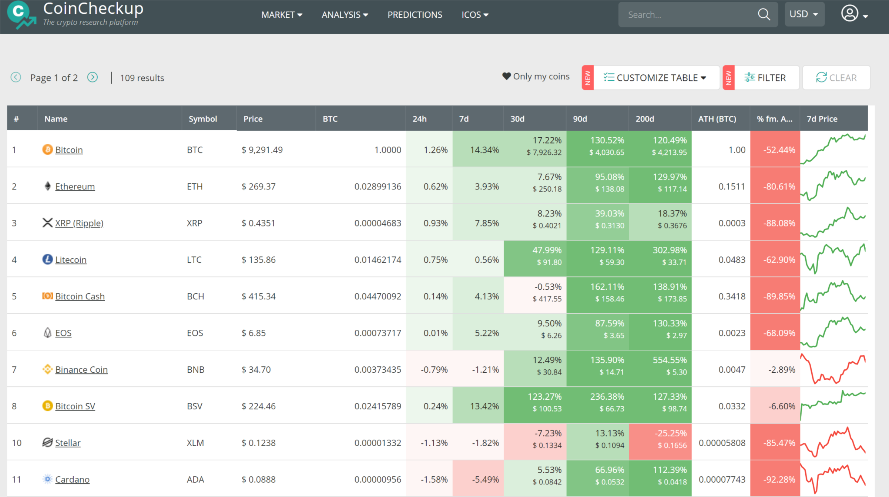Select the Binance Coin icon

[47, 369]
